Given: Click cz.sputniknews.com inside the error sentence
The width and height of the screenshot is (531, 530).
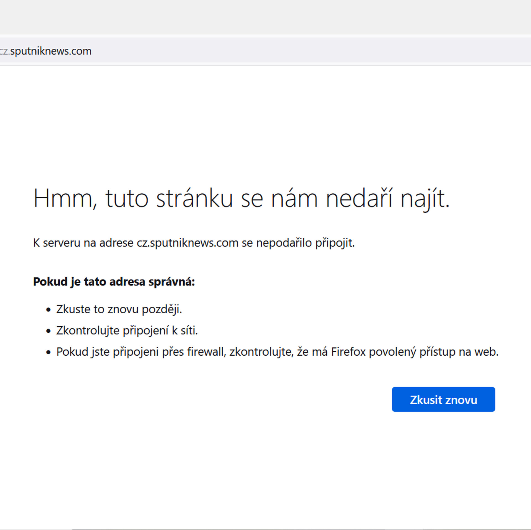Looking at the screenshot, I should (188, 243).
